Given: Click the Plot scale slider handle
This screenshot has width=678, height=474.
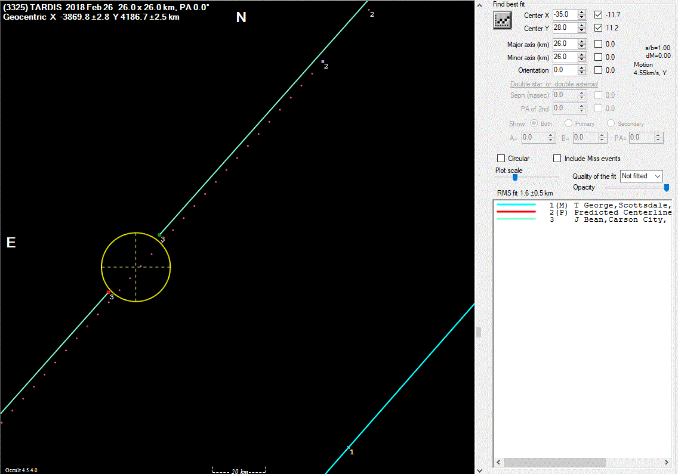Looking at the screenshot, I should [514, 177].
